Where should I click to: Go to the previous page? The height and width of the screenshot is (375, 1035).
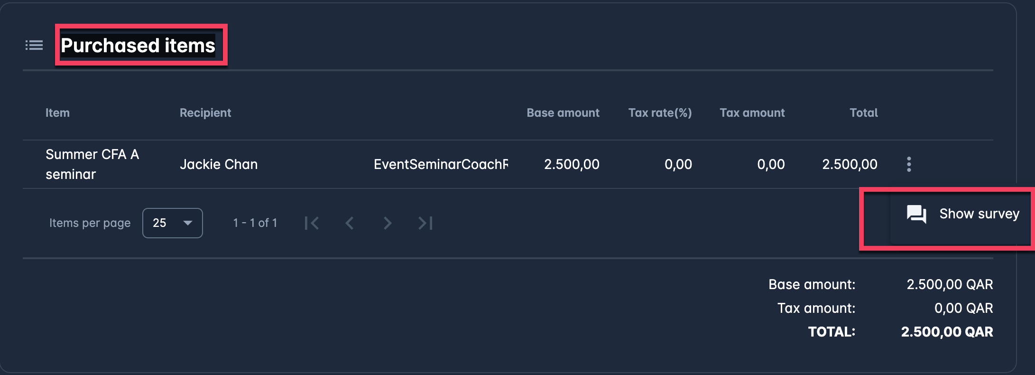(350, 223)
